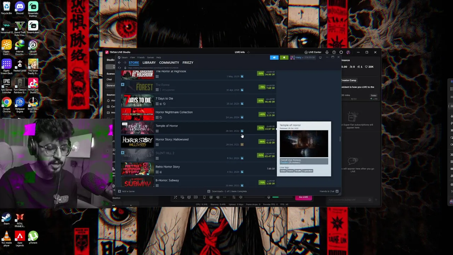Open the Games menu in Steam
Image resolution: width=453 pixels, height=255 pixels.
[150, 57]
